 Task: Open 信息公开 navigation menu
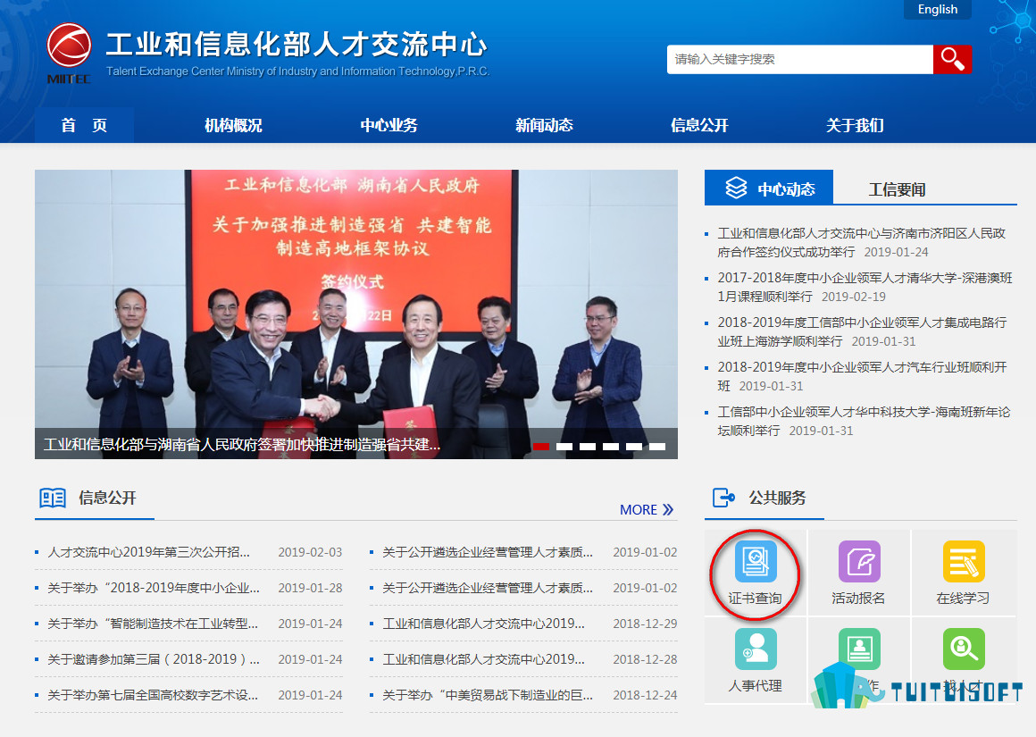click(699, 125)
